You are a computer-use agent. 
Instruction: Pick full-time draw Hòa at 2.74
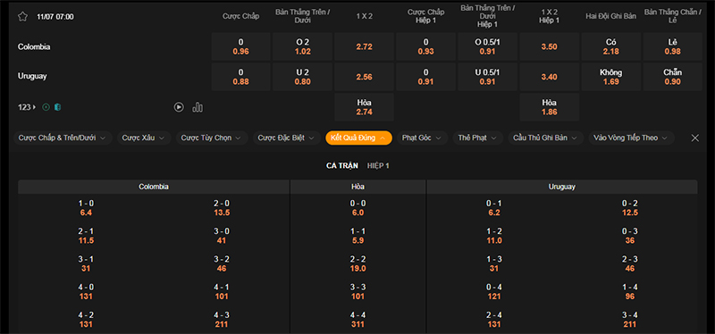coord(364,107)
